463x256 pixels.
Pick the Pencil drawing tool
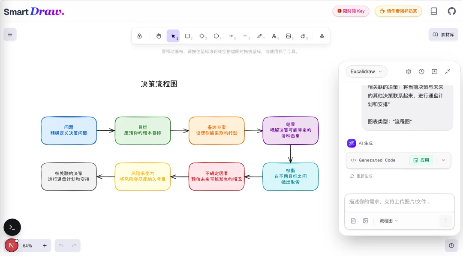click(260, 36)
